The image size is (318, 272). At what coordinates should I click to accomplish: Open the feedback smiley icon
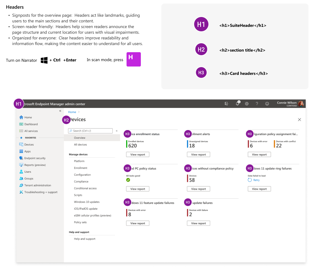tap(267, 104)
